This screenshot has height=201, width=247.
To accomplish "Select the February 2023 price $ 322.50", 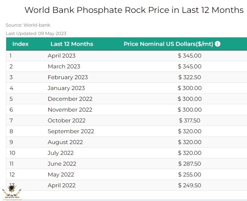I will tap(190, 77).
